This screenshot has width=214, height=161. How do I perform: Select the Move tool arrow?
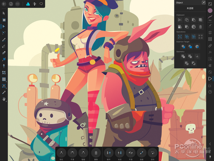(x=4, y=13)
